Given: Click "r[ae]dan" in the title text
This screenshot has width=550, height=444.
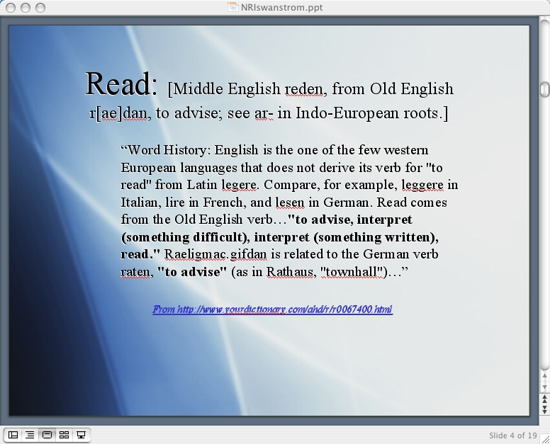Looking at the screenshot, I should click(x=118, y=113).
